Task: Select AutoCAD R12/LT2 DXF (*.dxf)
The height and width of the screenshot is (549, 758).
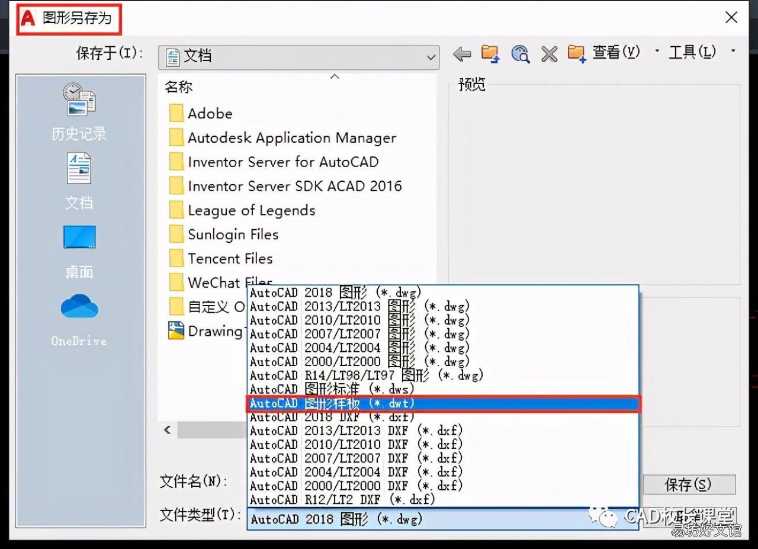Action: 443,500
